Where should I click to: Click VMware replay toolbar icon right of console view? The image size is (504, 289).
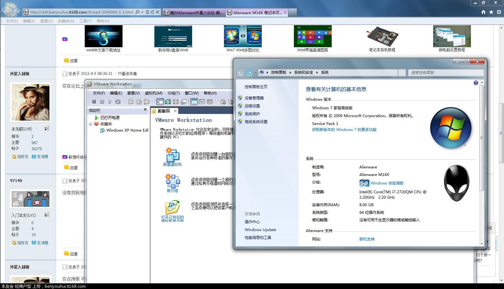[x=223, y=102]
